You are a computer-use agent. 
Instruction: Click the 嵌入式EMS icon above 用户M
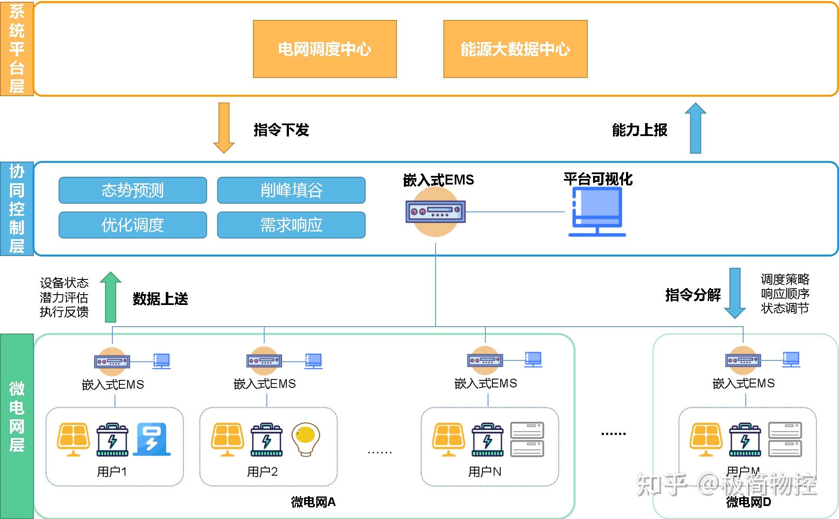point(743,360)
